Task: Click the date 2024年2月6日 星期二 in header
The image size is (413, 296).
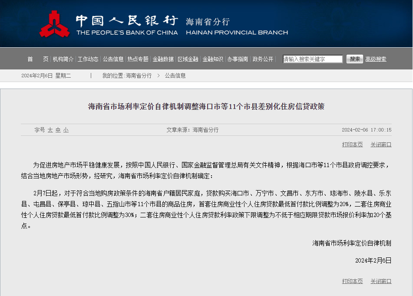Action: pos(46,76)
